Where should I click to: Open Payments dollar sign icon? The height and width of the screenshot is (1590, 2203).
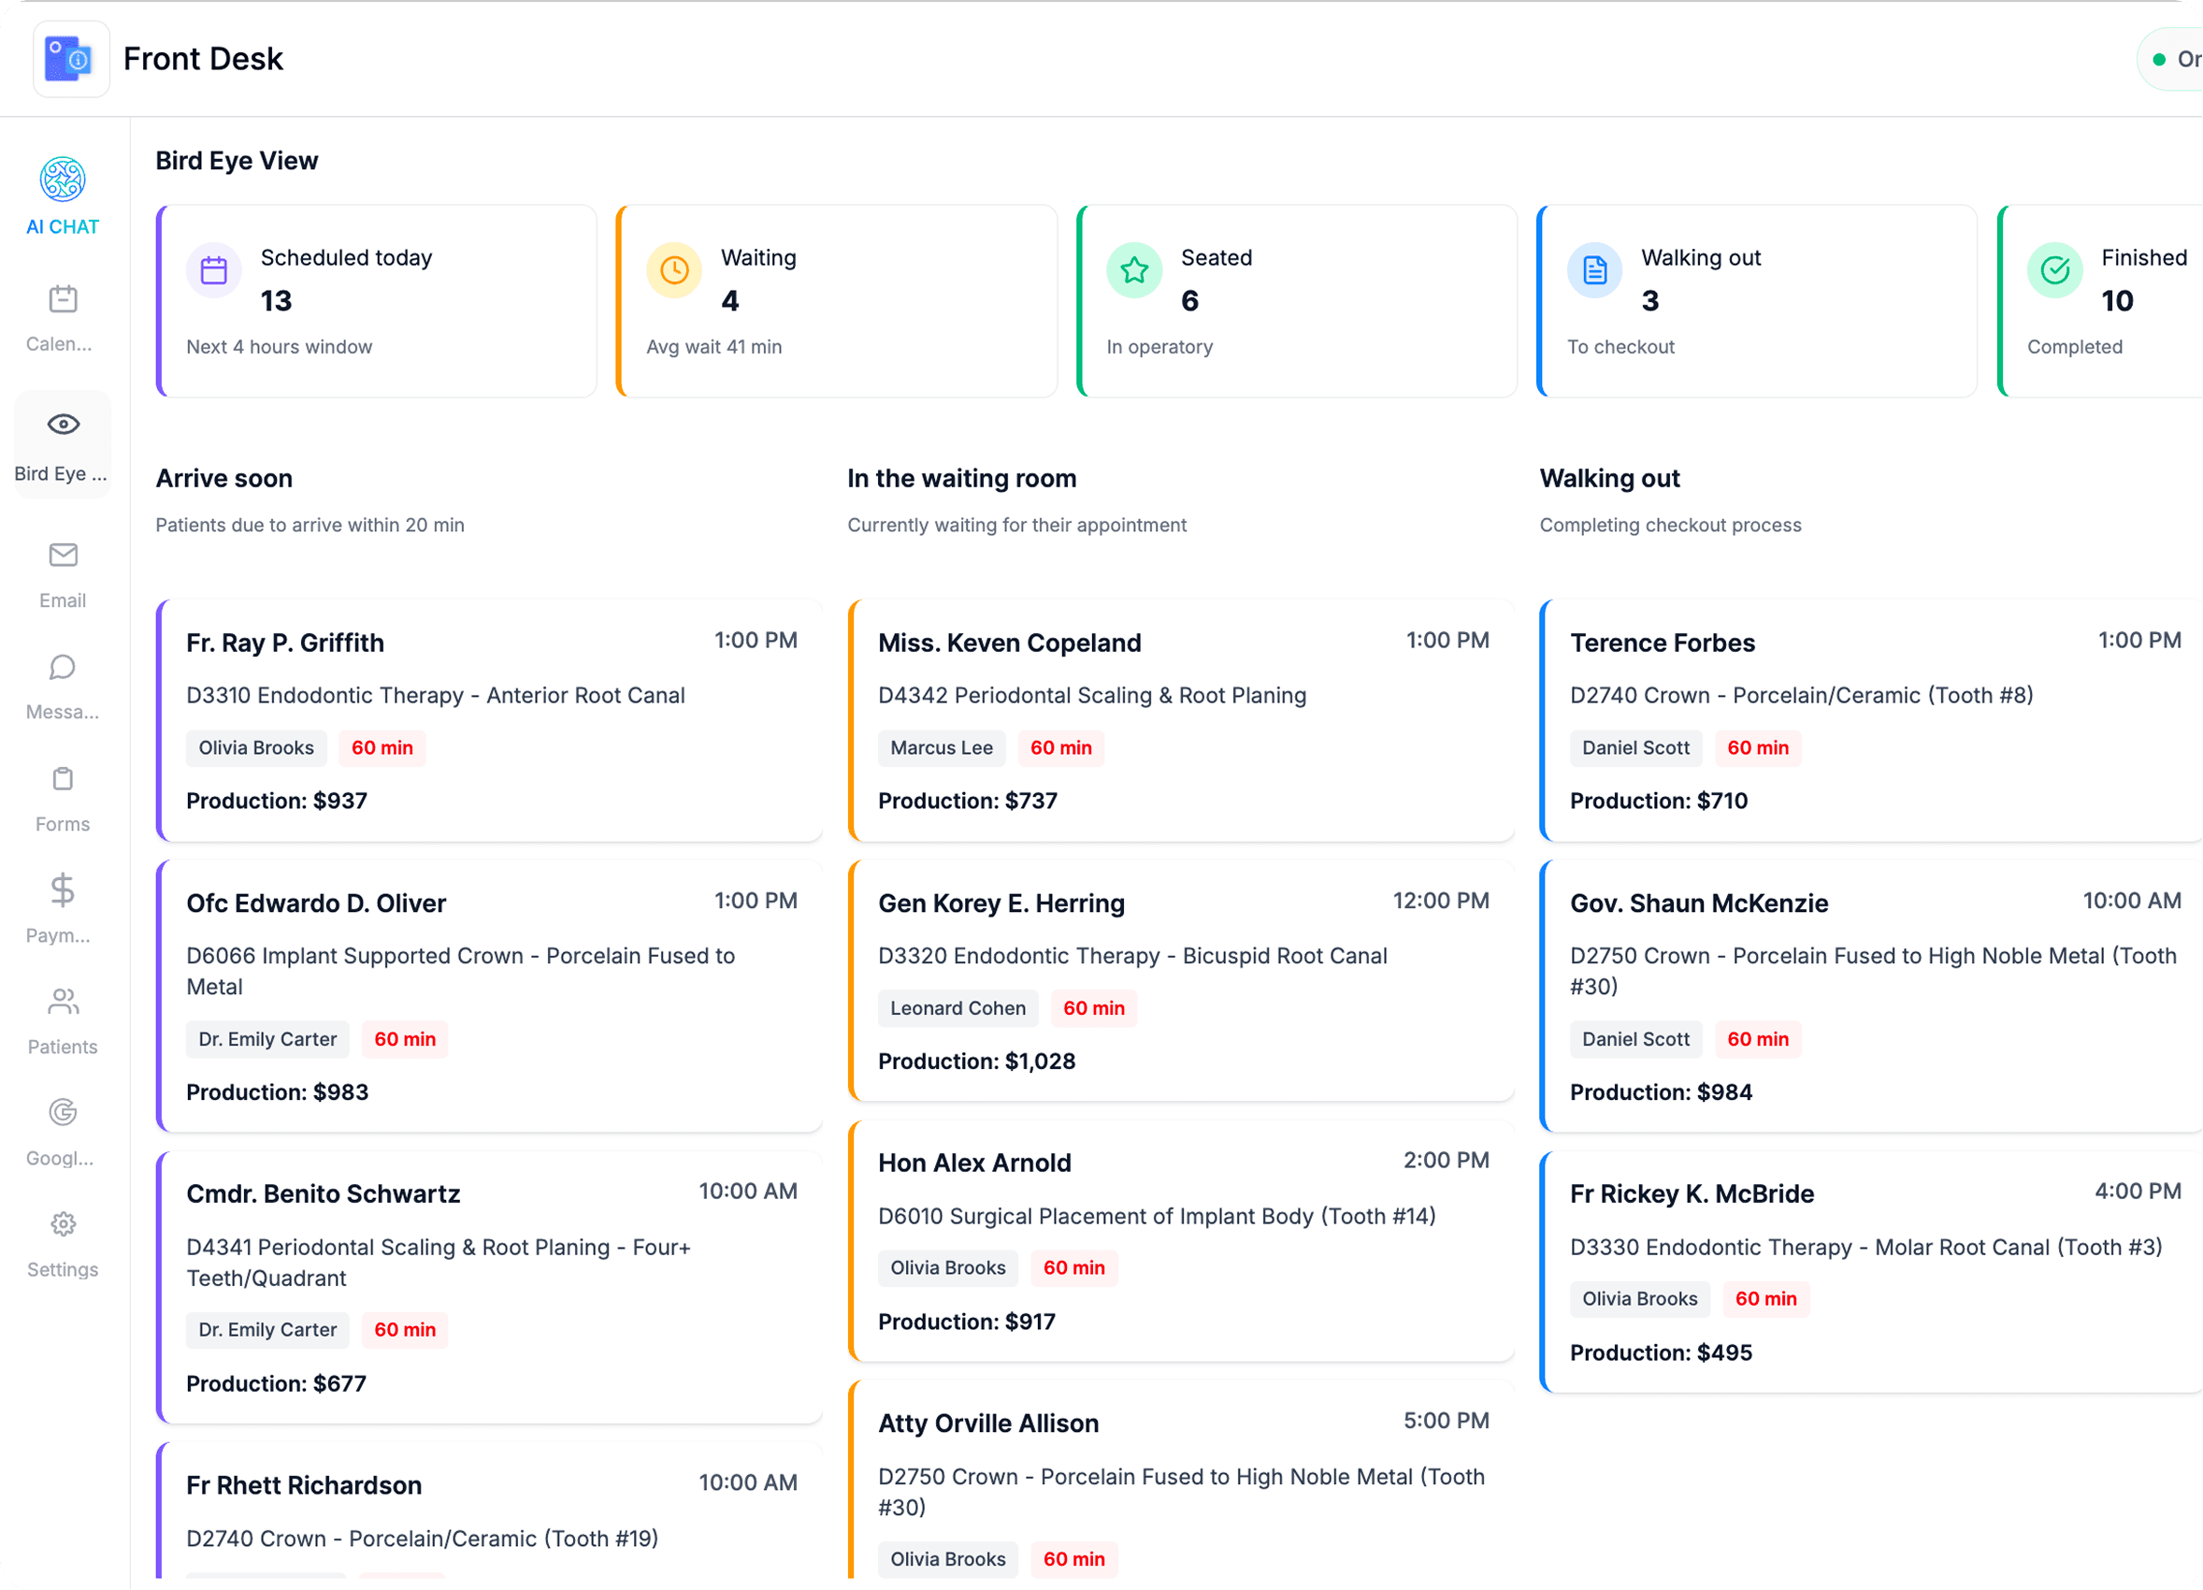pyautogui.click(x=62, y=889)
